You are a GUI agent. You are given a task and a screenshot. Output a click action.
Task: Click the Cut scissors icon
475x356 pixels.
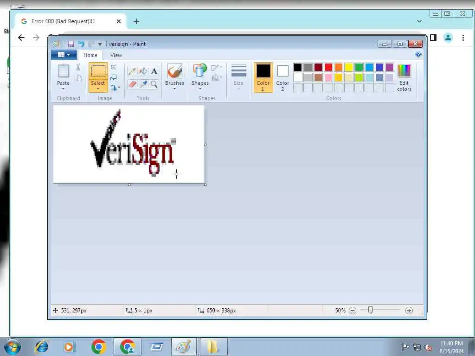tap(78, 67)
